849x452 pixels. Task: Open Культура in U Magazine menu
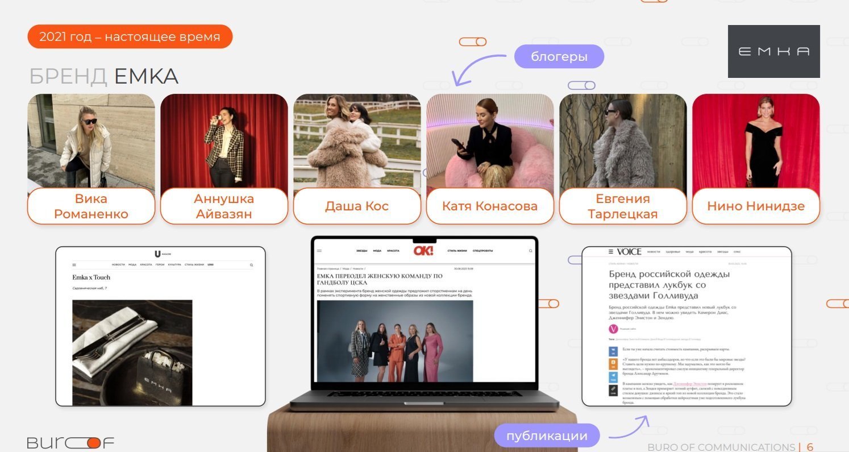(x=174, y=265)
